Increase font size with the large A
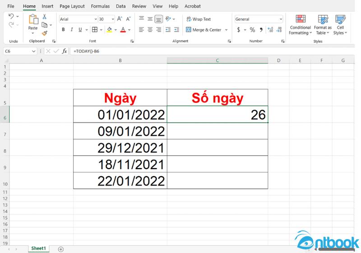 [120, 19]
